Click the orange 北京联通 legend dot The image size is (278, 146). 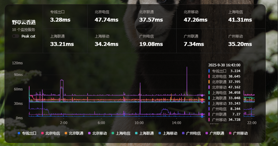coord(66,133)
